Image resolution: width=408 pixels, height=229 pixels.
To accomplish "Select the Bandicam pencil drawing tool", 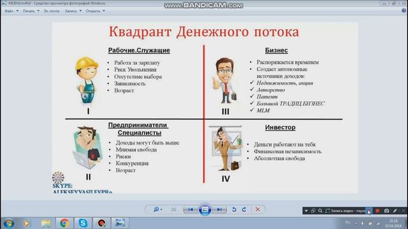I will (395, 211).
